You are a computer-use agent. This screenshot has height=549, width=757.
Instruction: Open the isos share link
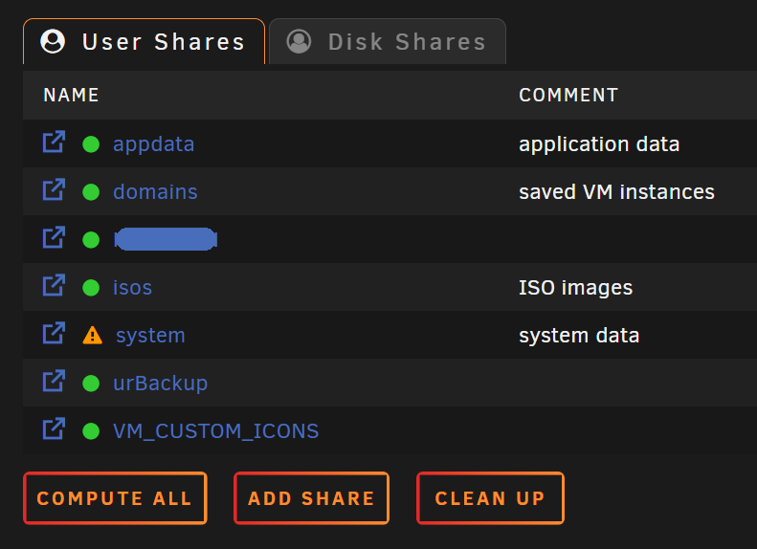coord(132,288)
